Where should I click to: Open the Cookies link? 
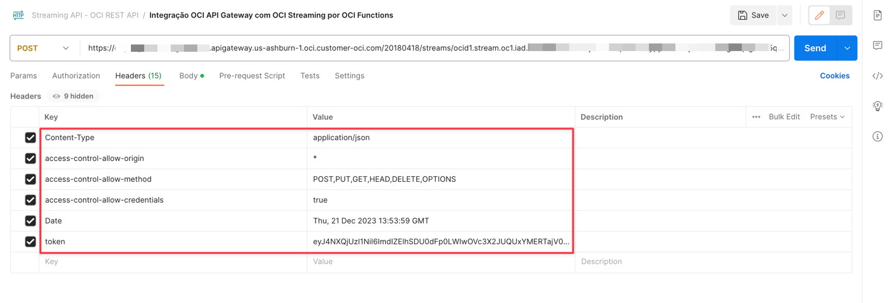click(x=834, y=76)
